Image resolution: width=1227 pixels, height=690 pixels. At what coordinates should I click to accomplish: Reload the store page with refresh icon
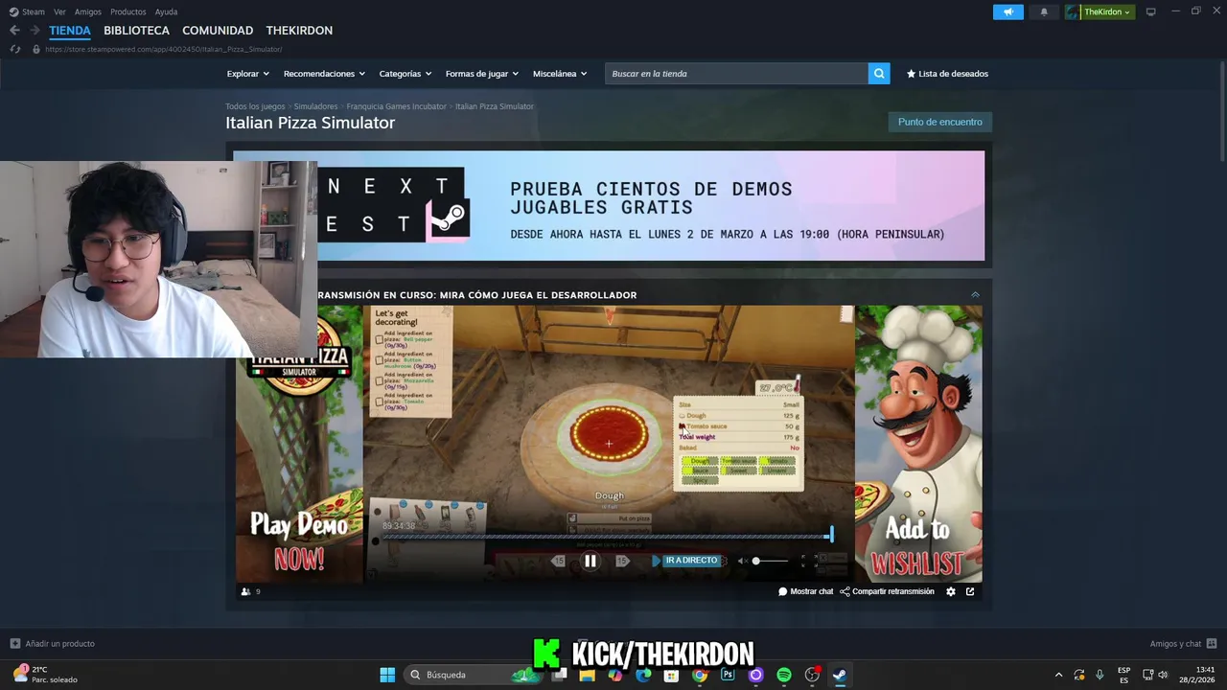pyautogui.click(x=14, y=49)
